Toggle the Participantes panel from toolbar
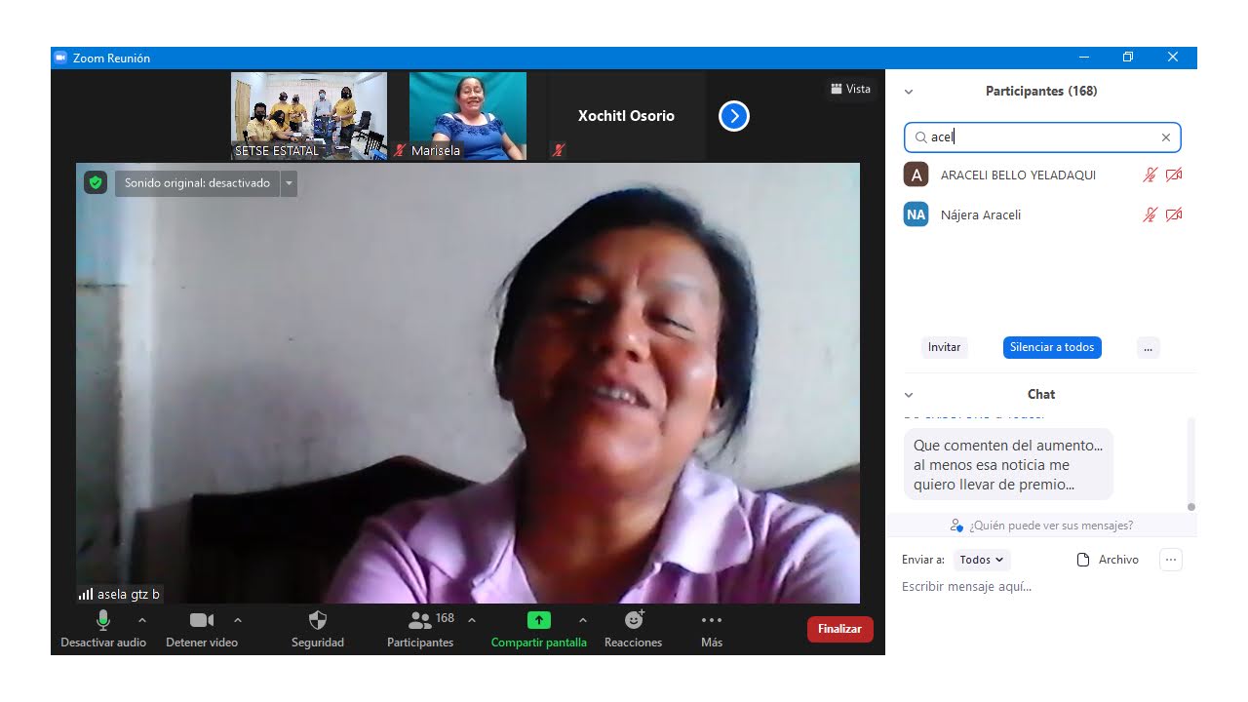This screenshot has height=702, width=1248. point(420,628)
